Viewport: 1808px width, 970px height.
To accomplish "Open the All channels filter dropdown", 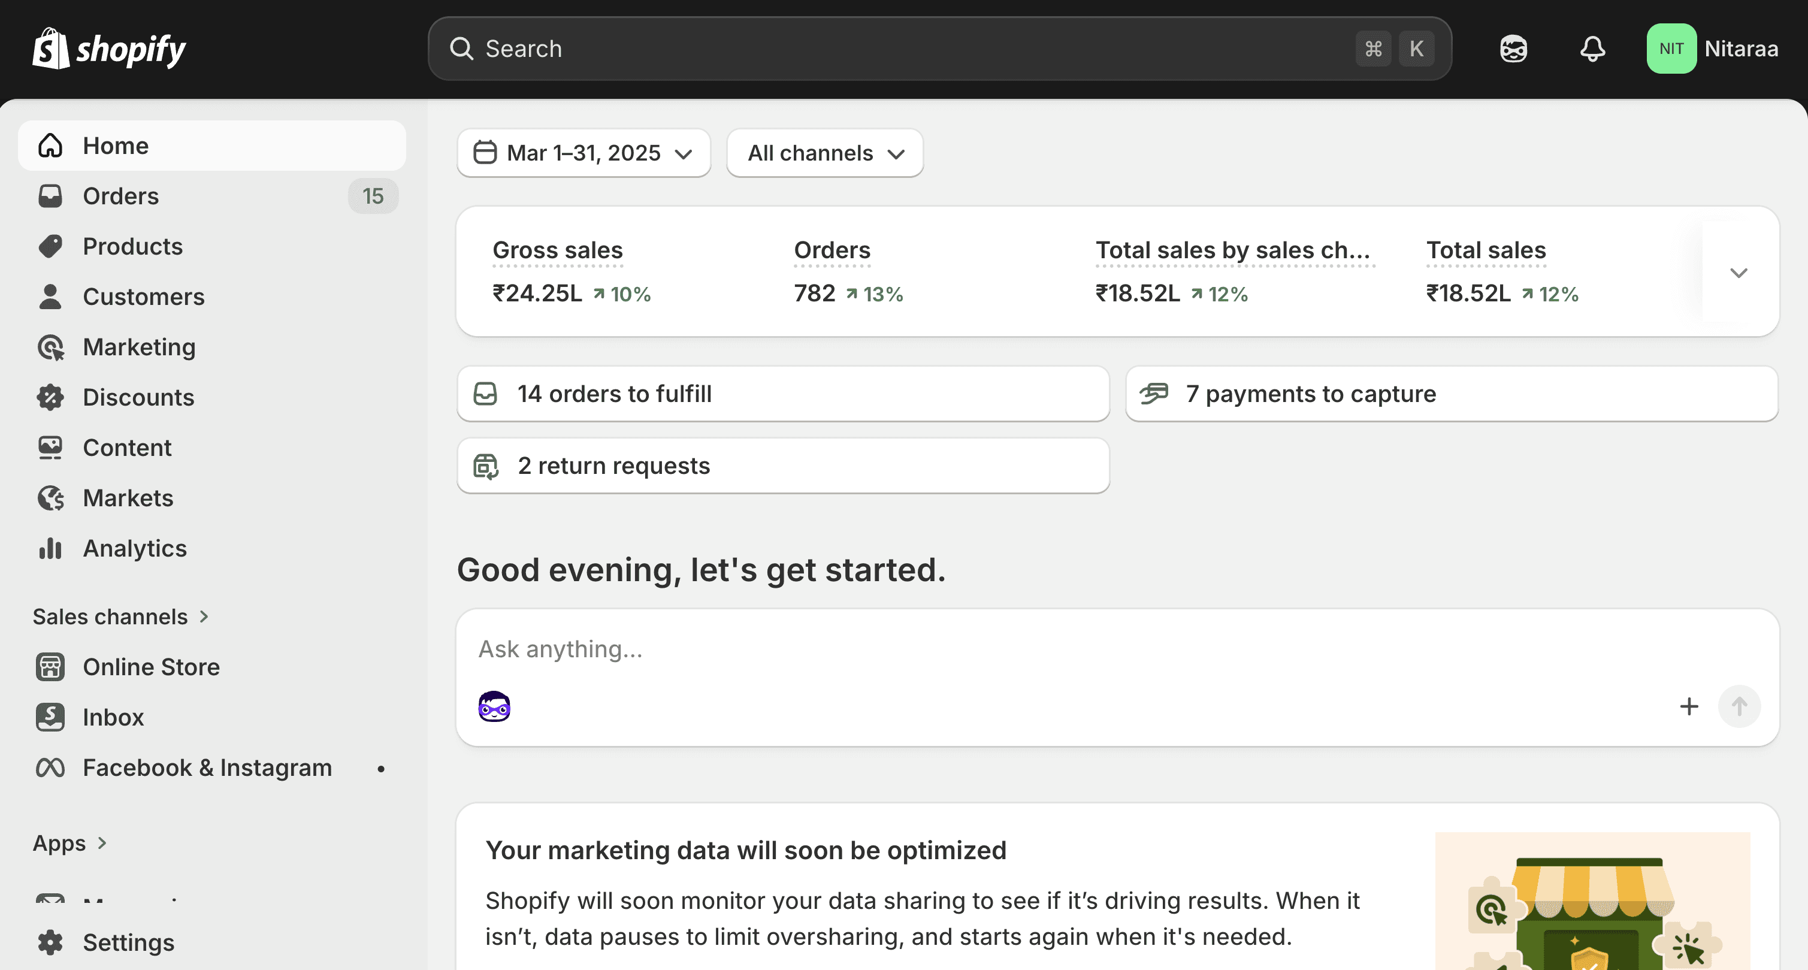I will (825, 153).
